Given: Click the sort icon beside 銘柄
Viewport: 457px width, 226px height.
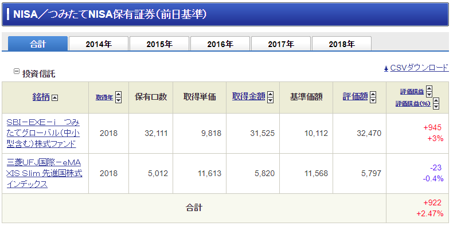Looking at the screenshot, I should pos(54,98).
